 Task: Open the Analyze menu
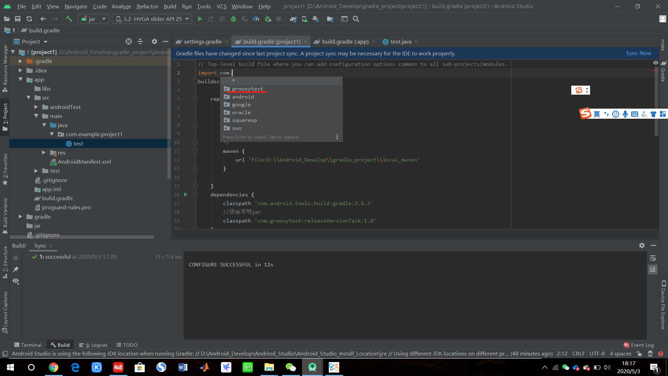pyautogui.click(x=121, y=6)
